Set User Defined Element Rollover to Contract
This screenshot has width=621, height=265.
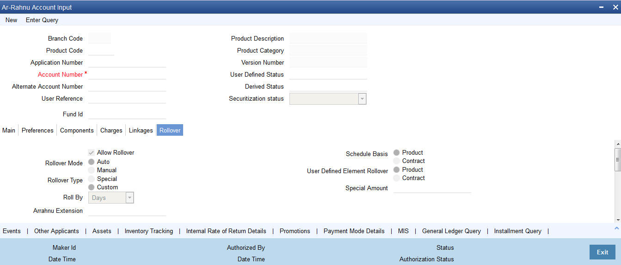396,178
